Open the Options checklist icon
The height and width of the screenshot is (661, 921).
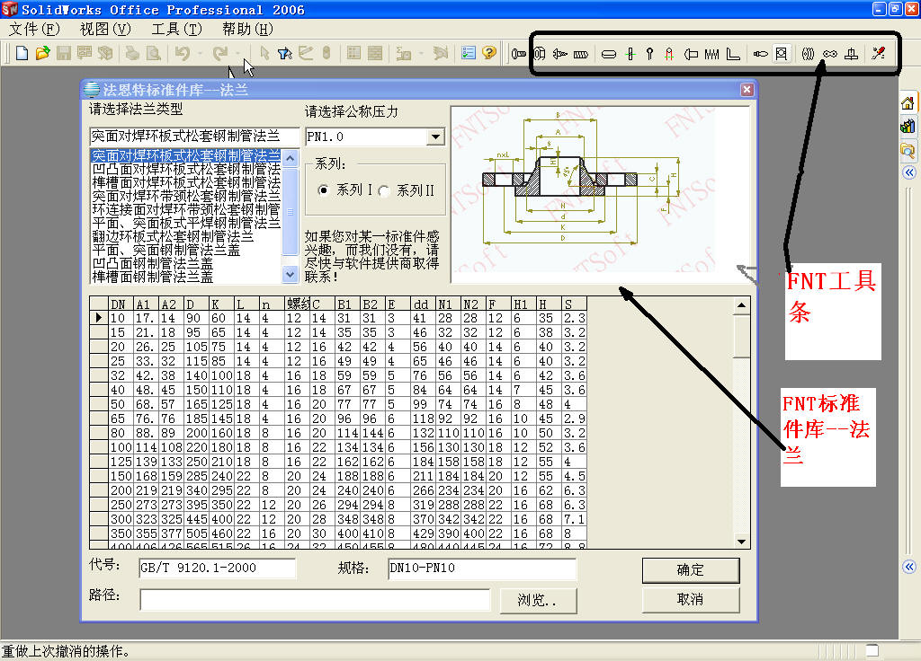pos(468,53)
